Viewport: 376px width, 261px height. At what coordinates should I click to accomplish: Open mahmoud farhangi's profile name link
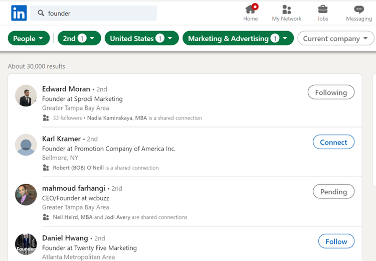tap(74, 188)
